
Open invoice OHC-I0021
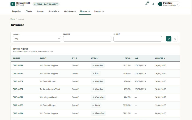[18, 97]
